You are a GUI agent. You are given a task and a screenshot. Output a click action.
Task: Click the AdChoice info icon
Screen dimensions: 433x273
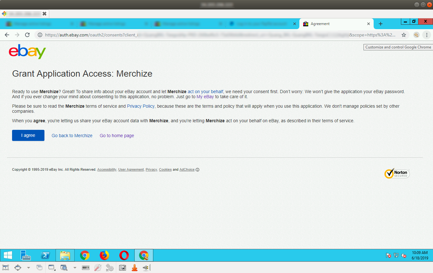[197, 170]
